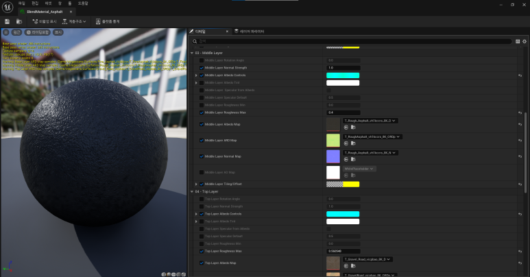Click the Unreal Engine logo icon

coord(8,7)
